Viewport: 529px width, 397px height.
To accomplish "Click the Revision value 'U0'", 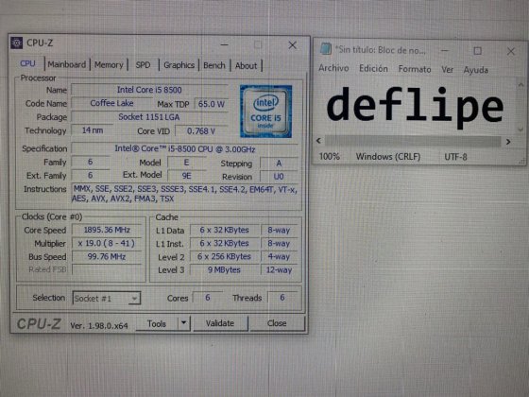I will click(279, 177).
